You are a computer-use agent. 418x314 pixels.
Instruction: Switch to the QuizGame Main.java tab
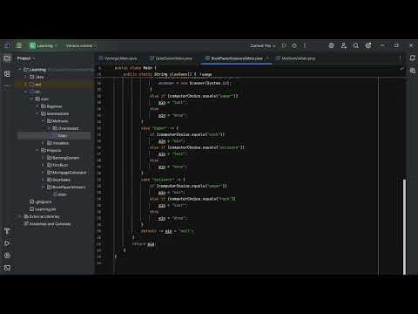coord(172,58)
